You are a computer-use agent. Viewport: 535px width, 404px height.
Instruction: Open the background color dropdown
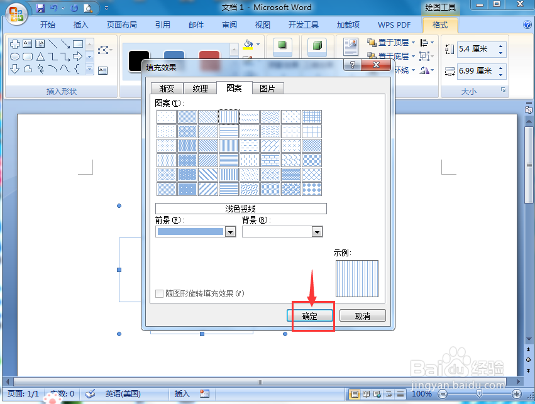coord(317,232)
